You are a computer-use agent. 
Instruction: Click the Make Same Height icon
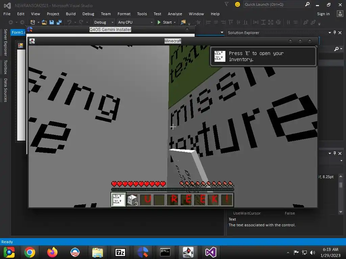click(x=263, y=22)
